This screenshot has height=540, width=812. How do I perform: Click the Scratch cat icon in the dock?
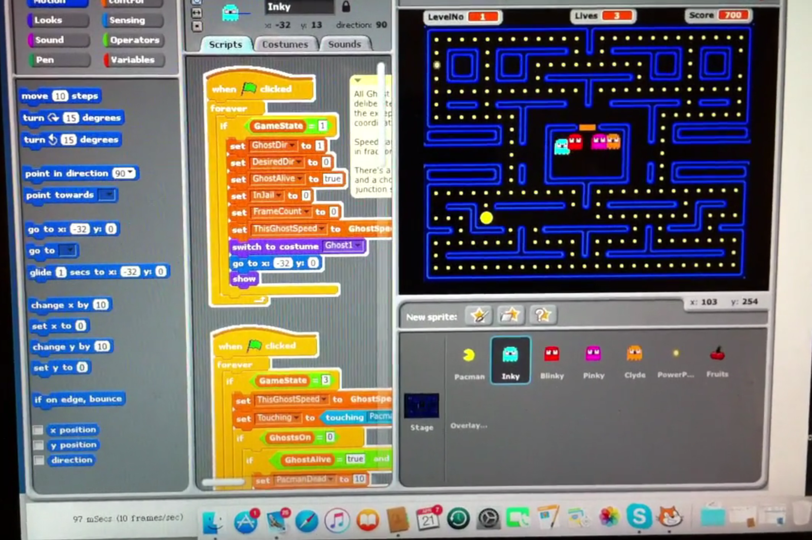pyautogui.click(x=669, y=516)
